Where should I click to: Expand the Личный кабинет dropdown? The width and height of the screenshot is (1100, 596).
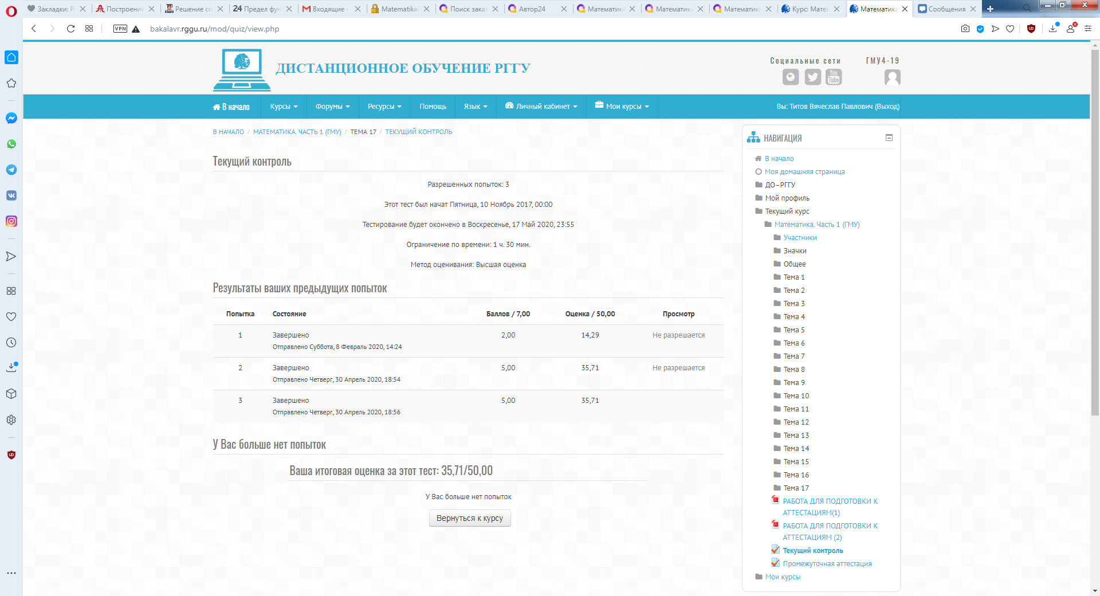click(x=541, y=107)
